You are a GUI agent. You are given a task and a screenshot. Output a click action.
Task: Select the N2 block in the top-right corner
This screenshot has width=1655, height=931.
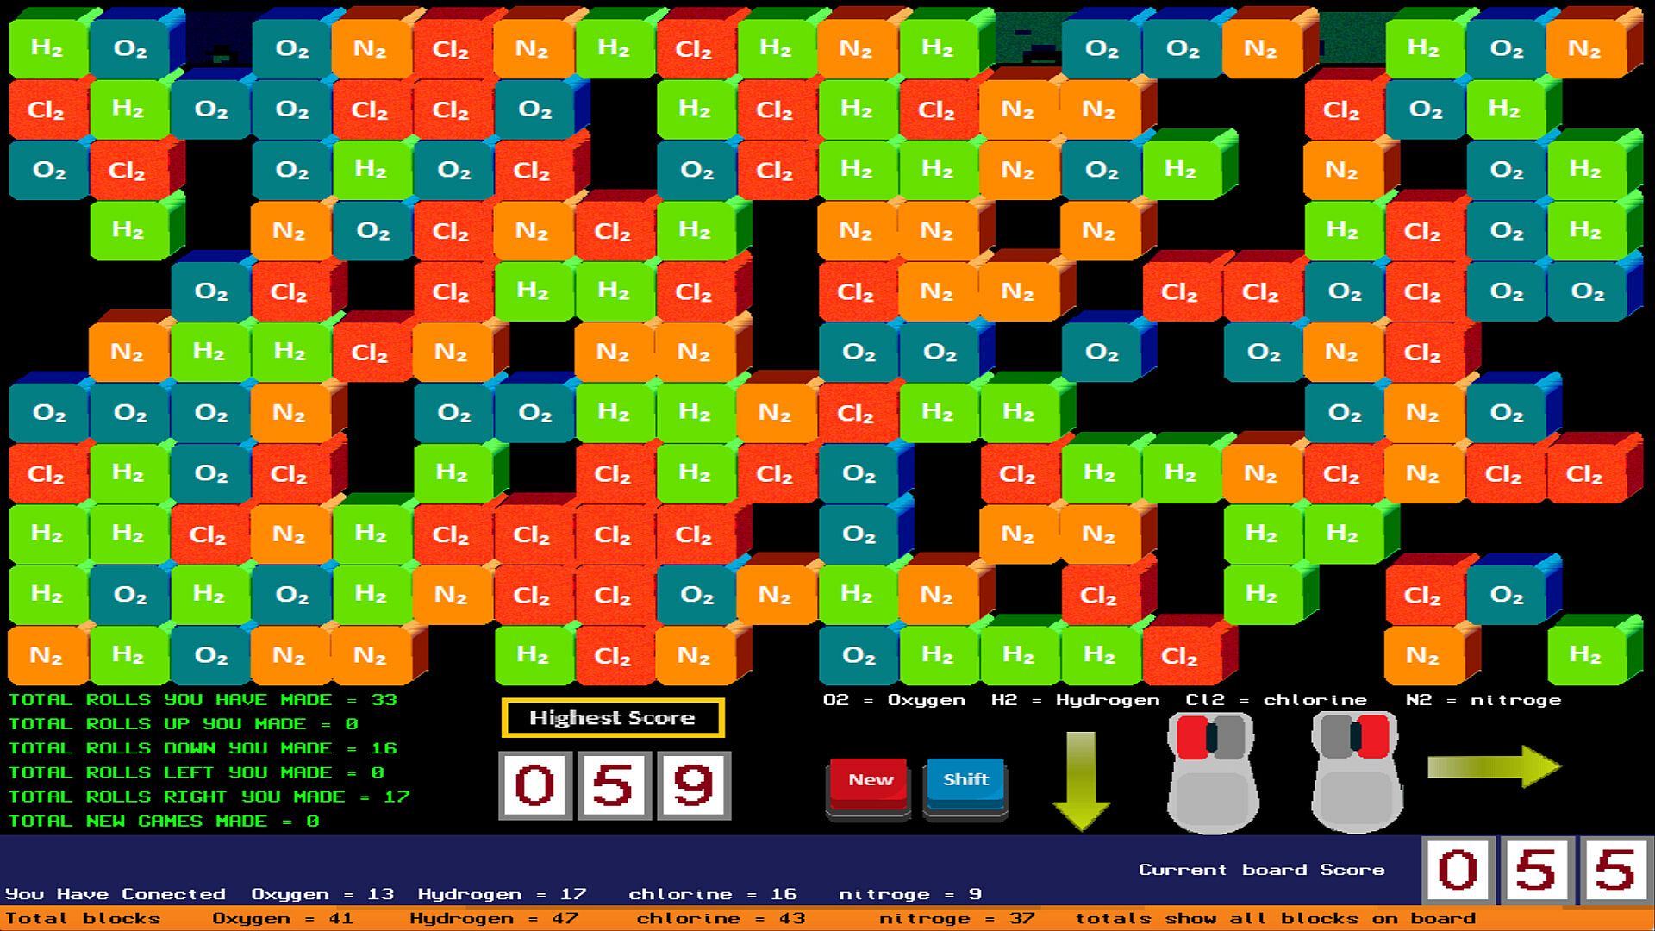1584,48
